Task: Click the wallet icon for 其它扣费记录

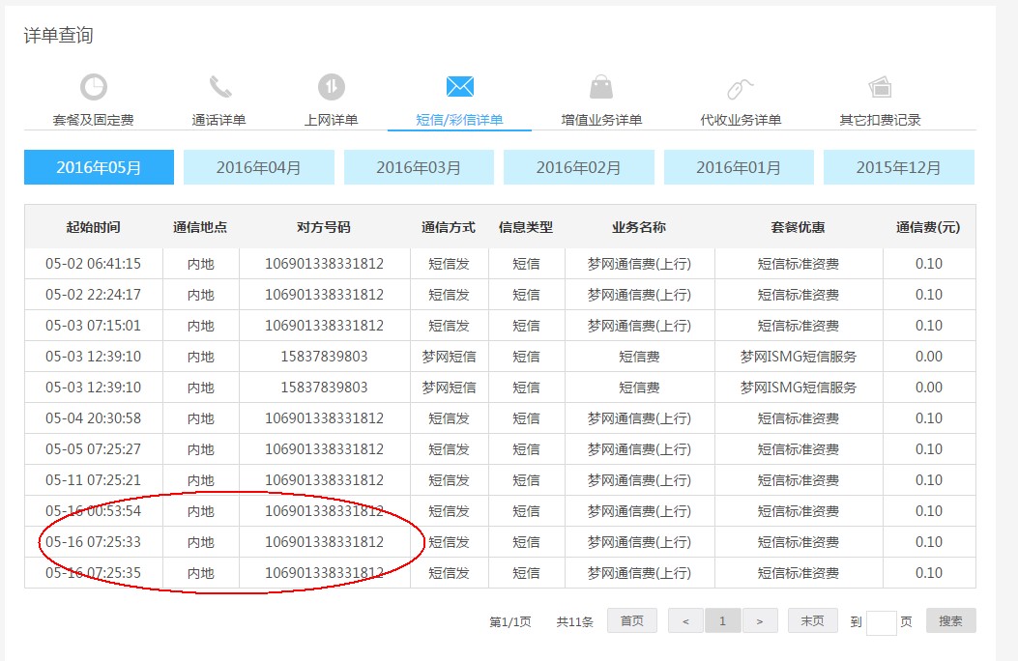Action: [x=880, y=87]
